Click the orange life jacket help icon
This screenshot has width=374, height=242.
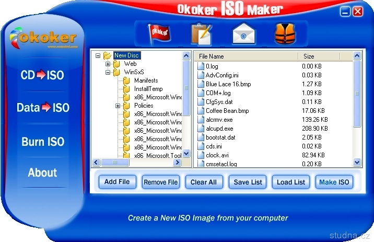point(285,34)
